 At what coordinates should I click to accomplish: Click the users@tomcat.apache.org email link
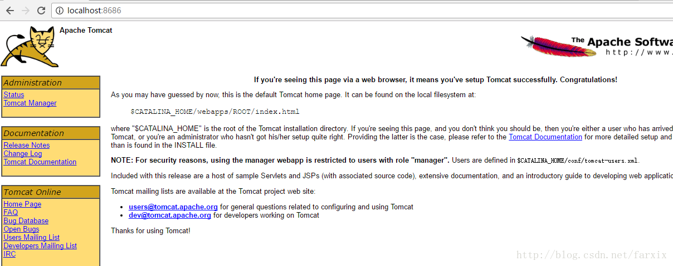(x=173, y=207)
